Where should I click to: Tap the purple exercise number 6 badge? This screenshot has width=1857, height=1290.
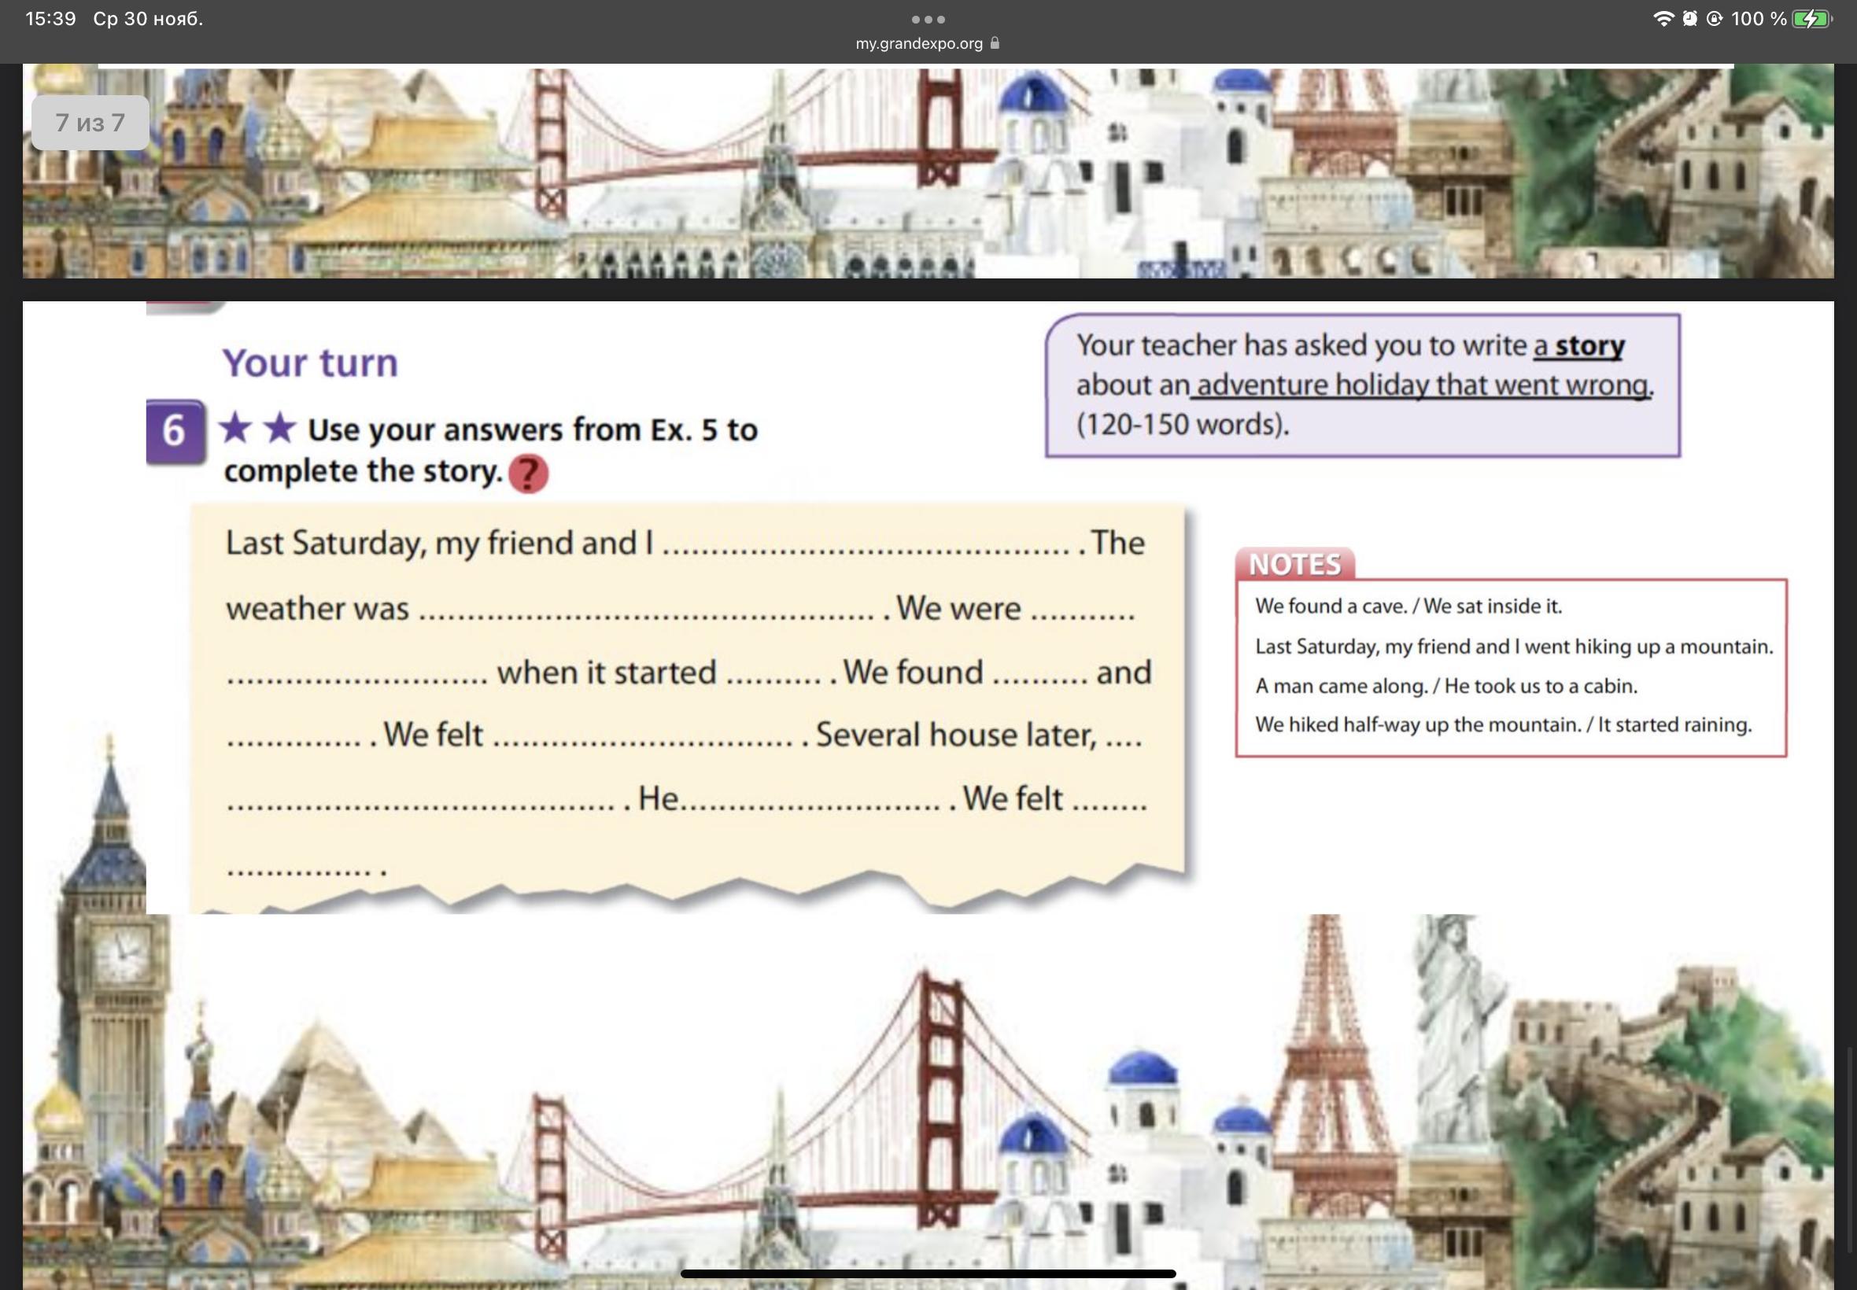(x=175, y=431)
